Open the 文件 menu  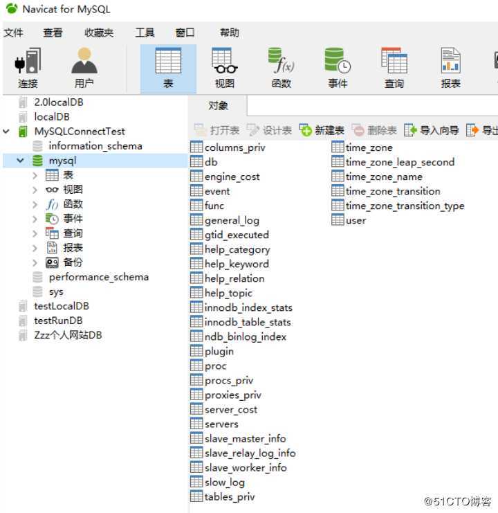13,33
